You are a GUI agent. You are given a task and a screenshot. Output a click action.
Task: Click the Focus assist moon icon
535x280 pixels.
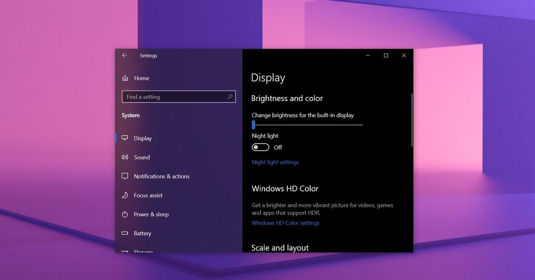coord(125,196)
